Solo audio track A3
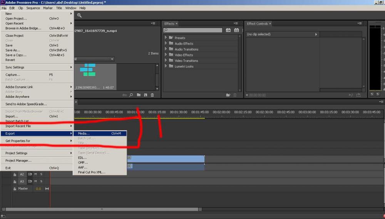This screenshot has width=385, height=219. (x=41, y=181)
